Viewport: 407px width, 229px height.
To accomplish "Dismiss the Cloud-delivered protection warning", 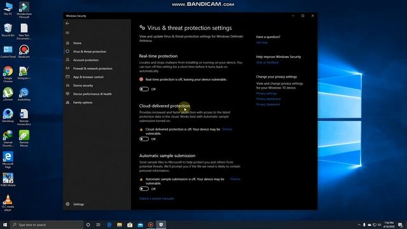I will [x=227, y=129].
